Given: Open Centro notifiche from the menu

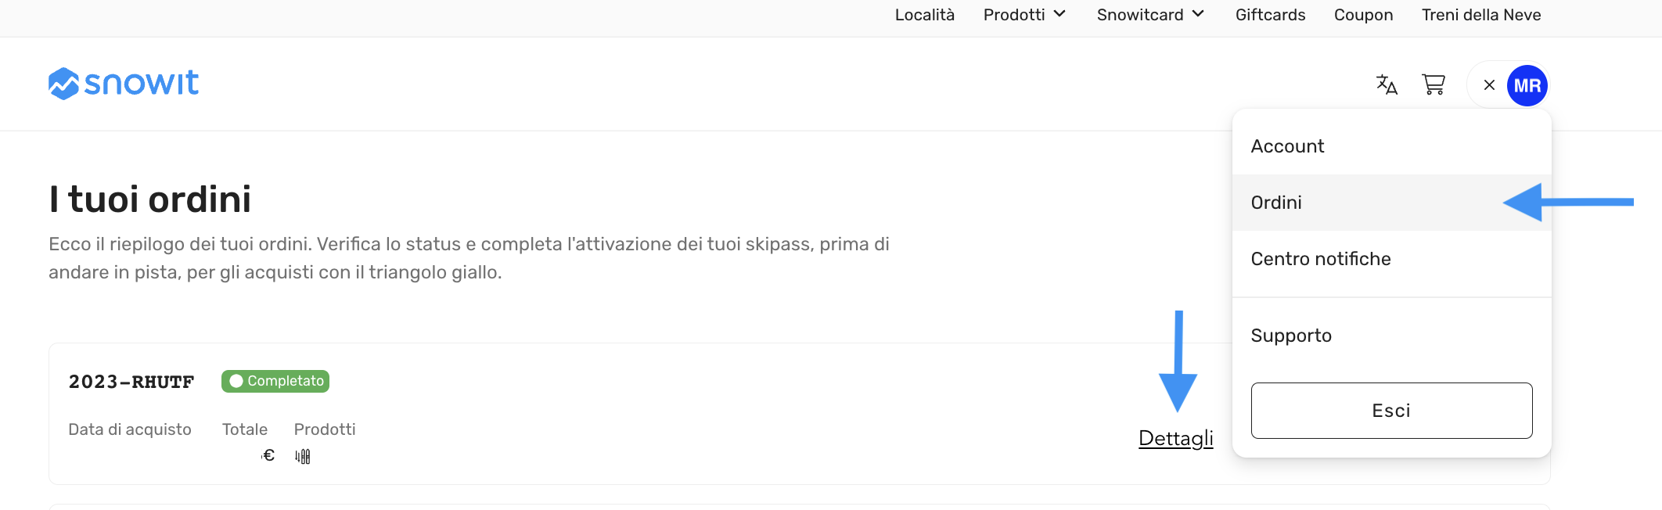Looking at the screenshot, I should tap(1321, 259).
